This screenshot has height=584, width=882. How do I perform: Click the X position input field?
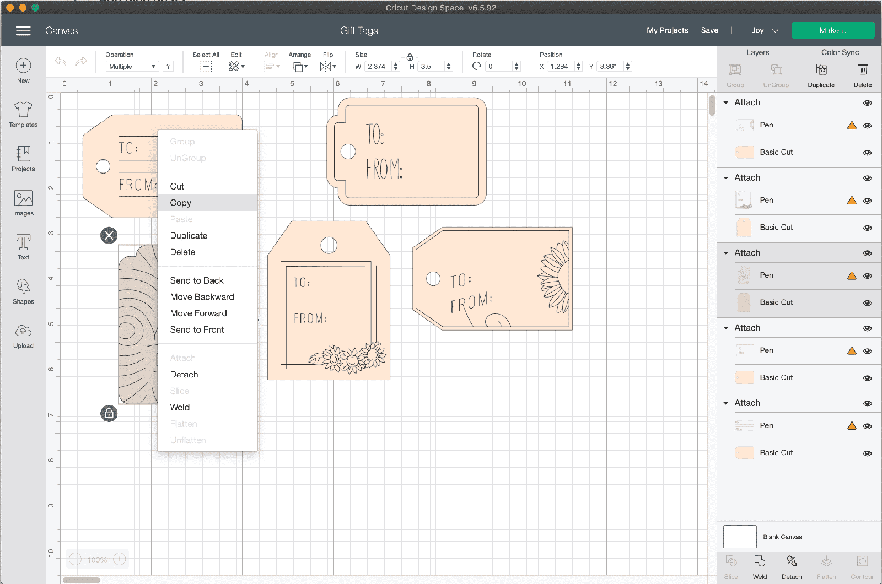pos(561,67)
